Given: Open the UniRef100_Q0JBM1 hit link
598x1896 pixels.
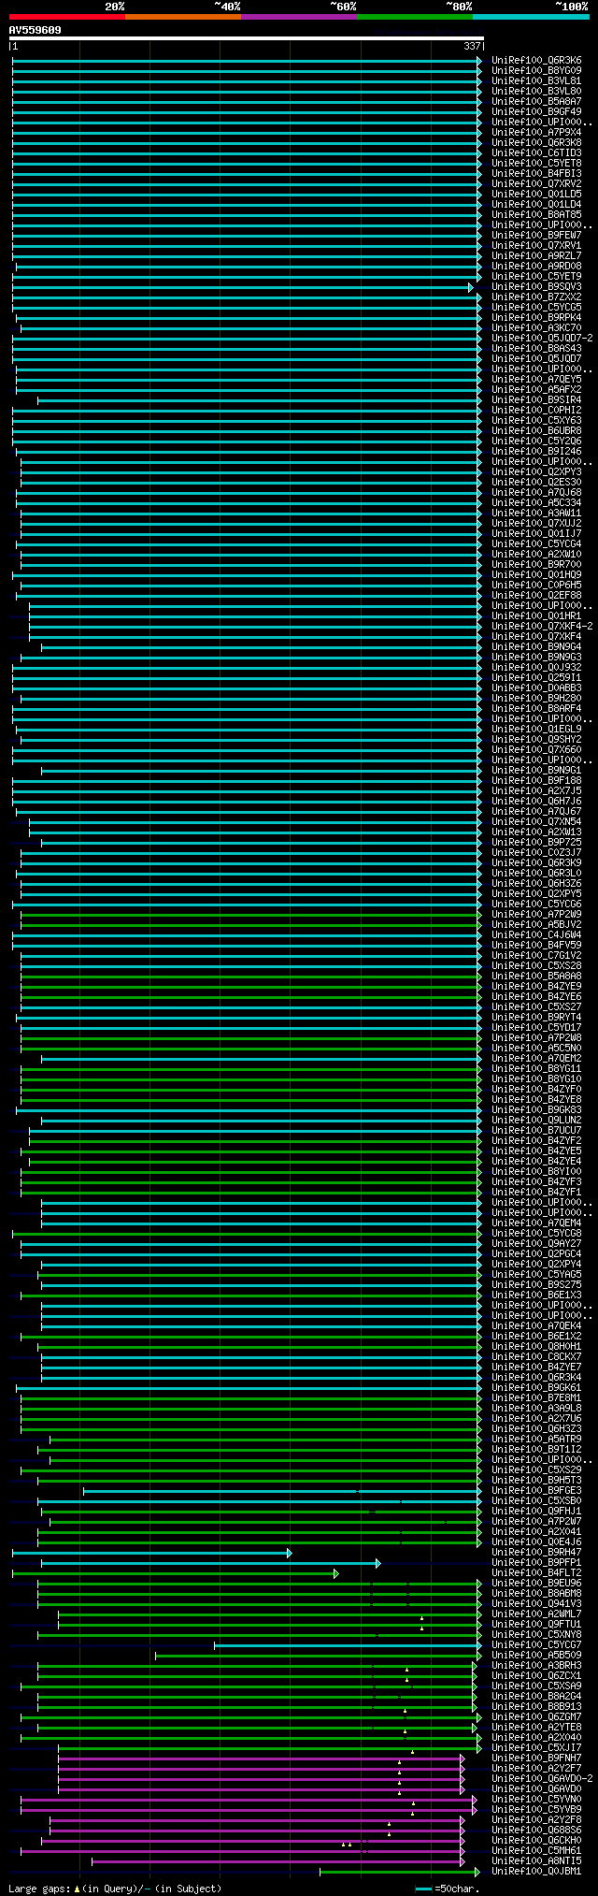Looking at the screenshot, I should pos(536,1872).
